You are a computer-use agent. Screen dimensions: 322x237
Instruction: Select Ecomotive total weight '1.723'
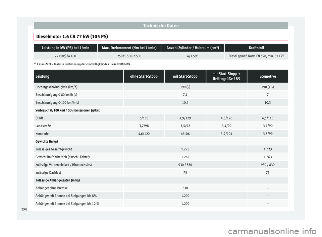(268, 149)
